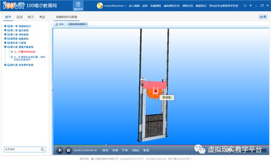Switch to the 考试 tab

point(42,17)
